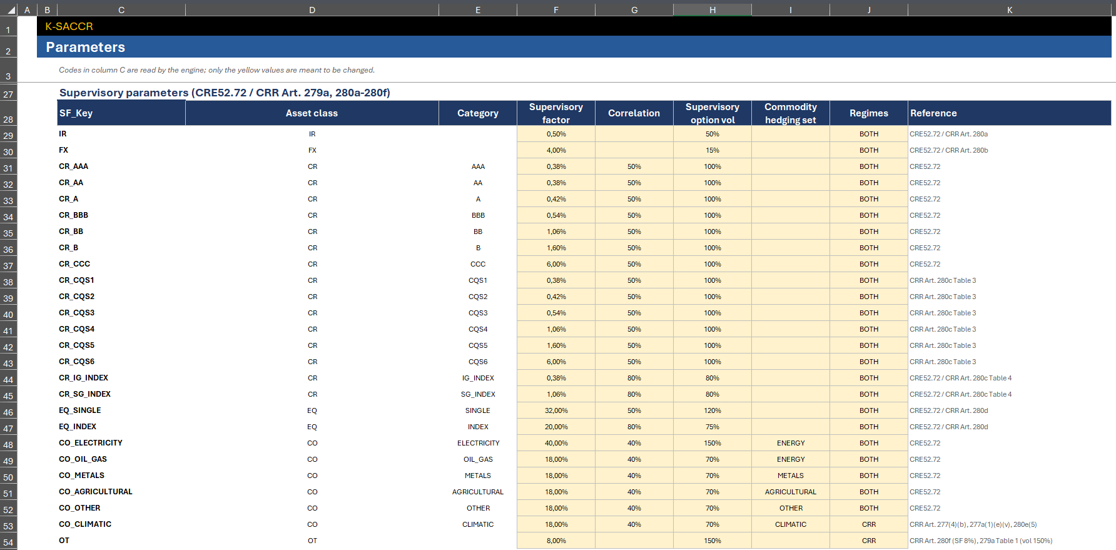Select METALS hedging set cell
The width and height of the screenshot is (1116, 550).
point(791,476)
